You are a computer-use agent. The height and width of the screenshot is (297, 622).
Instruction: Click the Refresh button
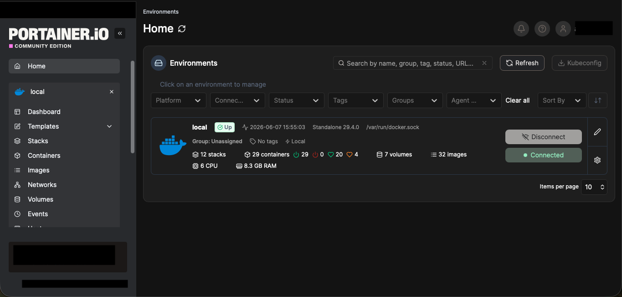point(522,63)
